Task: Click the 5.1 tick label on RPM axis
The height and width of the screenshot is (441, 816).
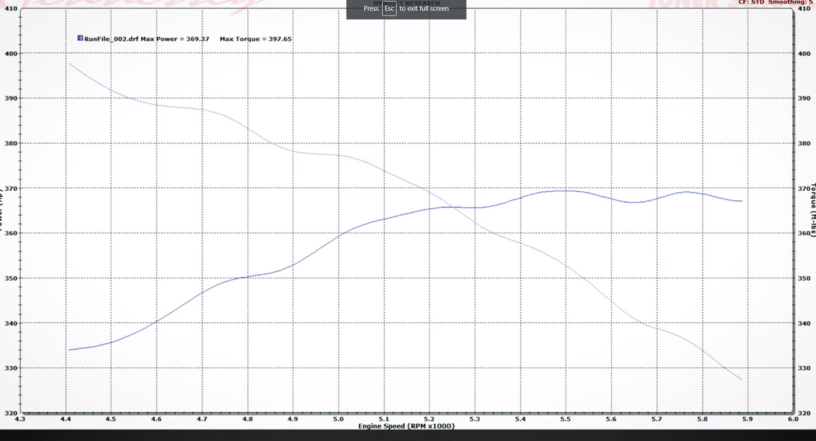Action: [x=383, y=419]
